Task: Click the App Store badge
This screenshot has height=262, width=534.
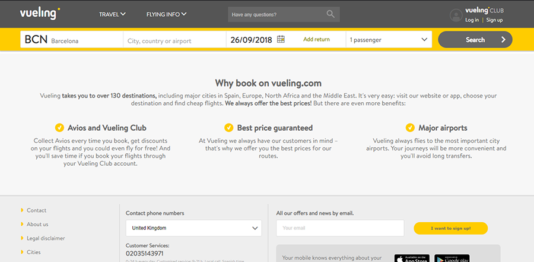Action: pos(412,258)
